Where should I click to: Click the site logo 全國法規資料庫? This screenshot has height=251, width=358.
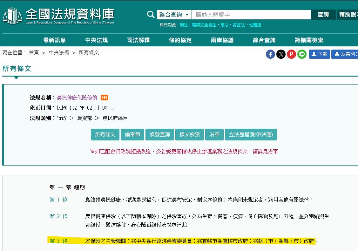pos(58,15)
